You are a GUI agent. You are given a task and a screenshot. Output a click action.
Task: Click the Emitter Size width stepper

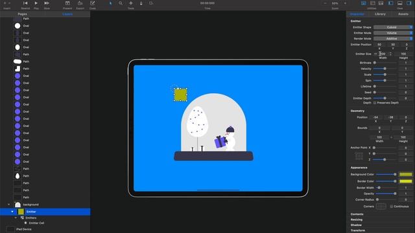tap(390, 54)
